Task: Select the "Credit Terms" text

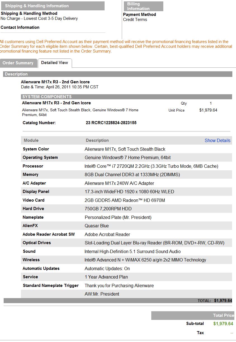Action: click(135, 20)
